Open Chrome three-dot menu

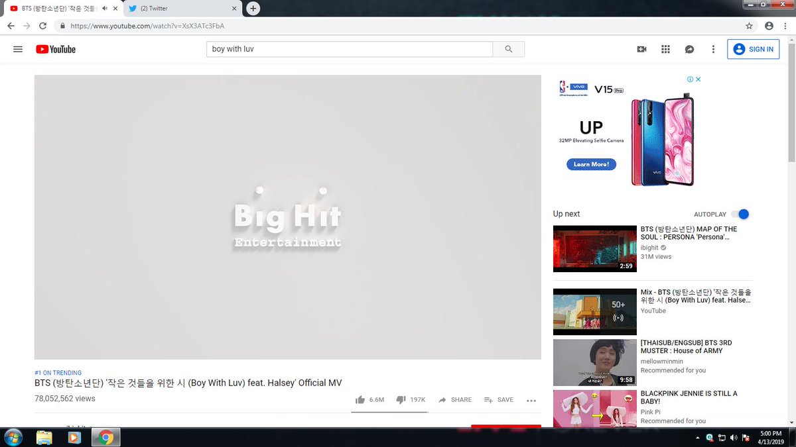(786, 26)
